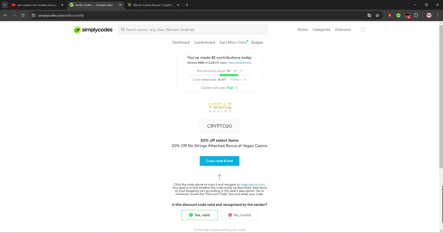
Task: Open the extensions puzzle icon
Action: (x=416, y=15)
